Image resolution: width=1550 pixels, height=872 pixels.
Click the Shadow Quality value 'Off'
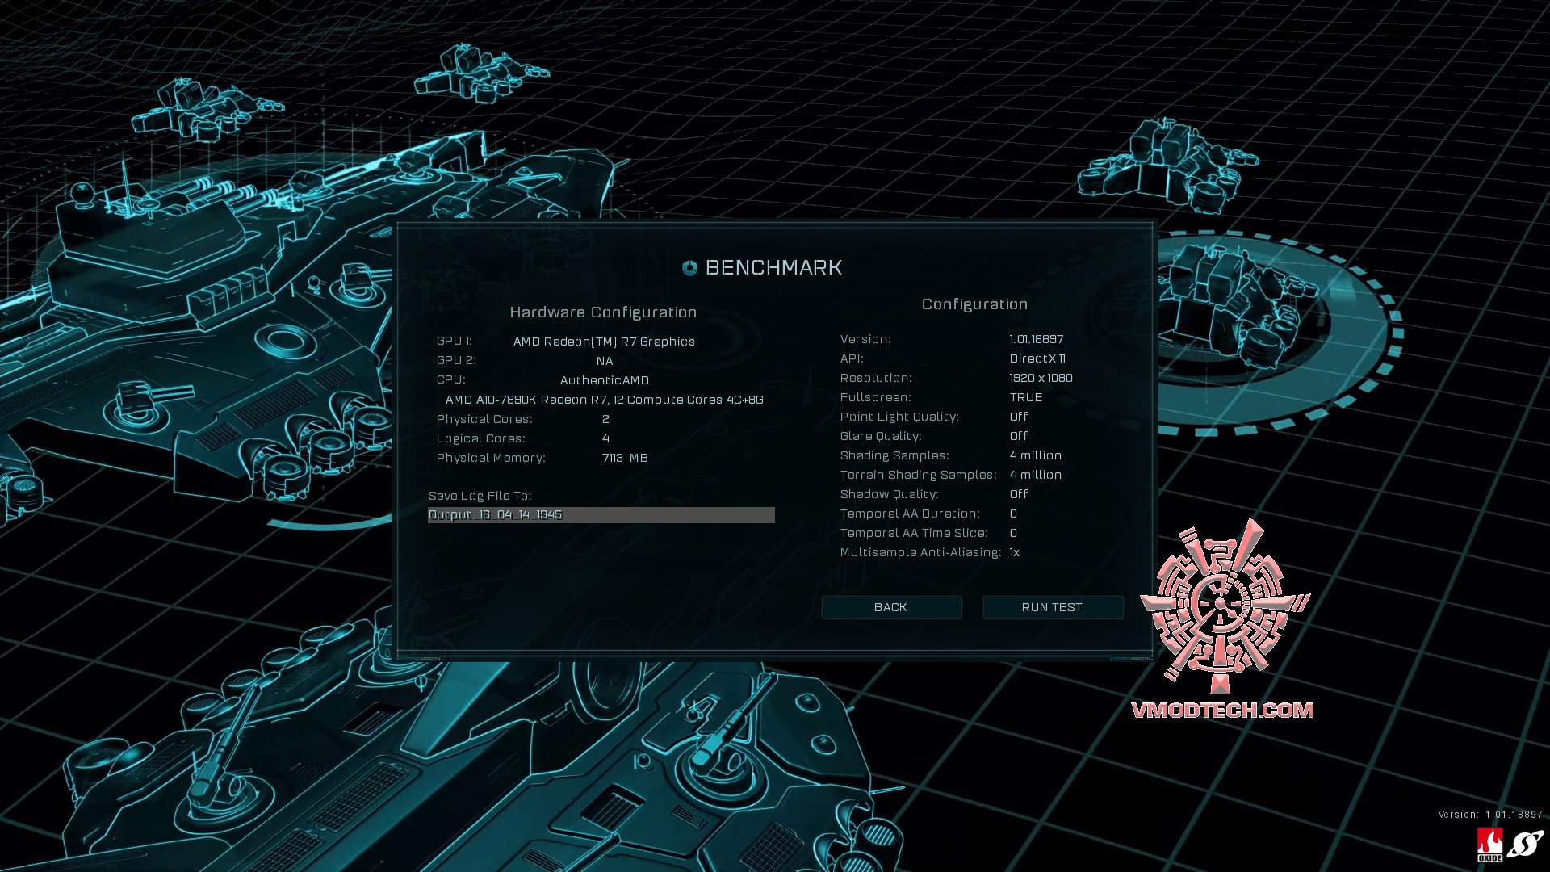pos(1019,494)
